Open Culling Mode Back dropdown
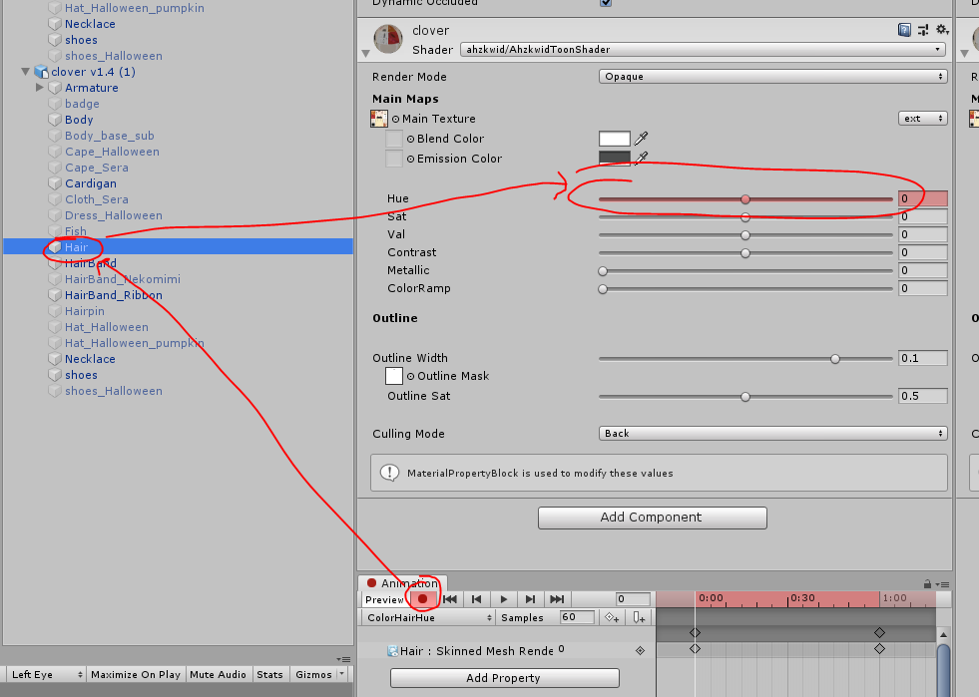Screen dimensions: 979x697 tap(772, 433)
